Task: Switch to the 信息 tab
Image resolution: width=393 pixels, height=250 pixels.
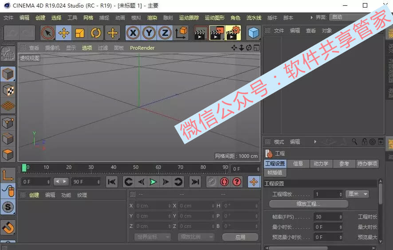Action: [x=298, y=164]
